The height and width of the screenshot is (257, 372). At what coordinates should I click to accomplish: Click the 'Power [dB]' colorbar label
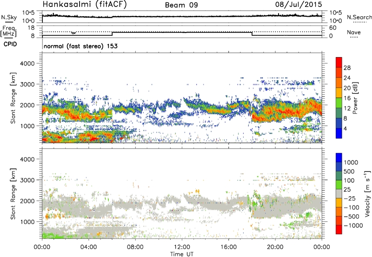pyautogui.click(x=355, y=98)
